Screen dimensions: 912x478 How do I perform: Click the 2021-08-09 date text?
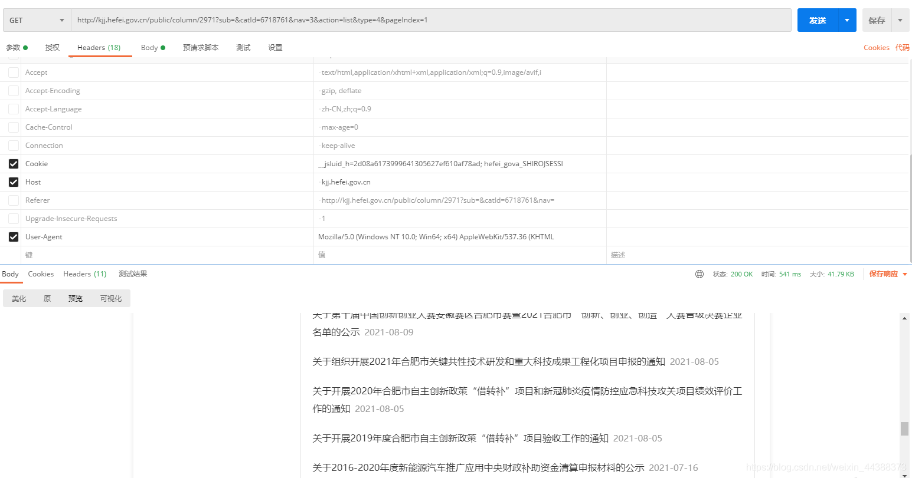point(389,332)
